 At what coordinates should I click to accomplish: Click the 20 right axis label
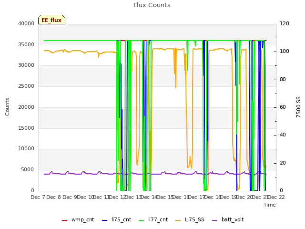[283, 163]
